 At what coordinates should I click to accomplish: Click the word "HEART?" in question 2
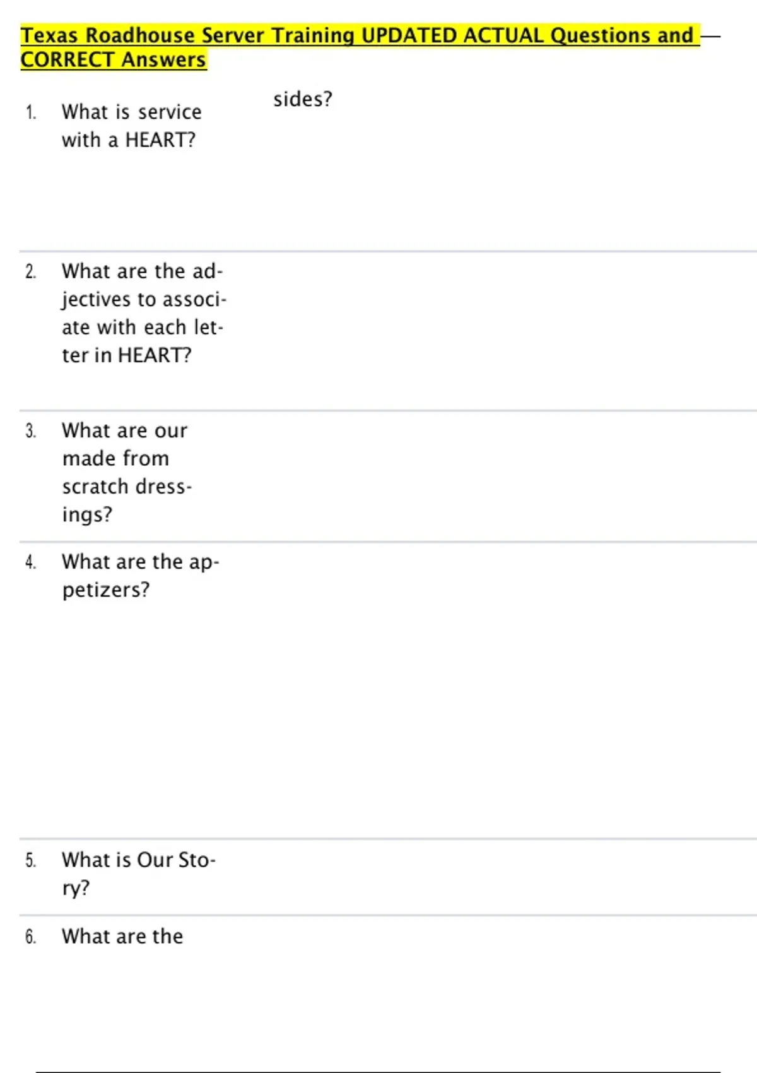(x=155, y=355)
